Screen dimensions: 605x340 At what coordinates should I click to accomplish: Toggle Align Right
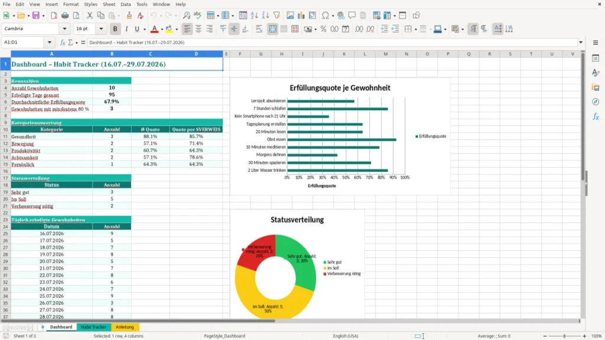tap(210, 29)
